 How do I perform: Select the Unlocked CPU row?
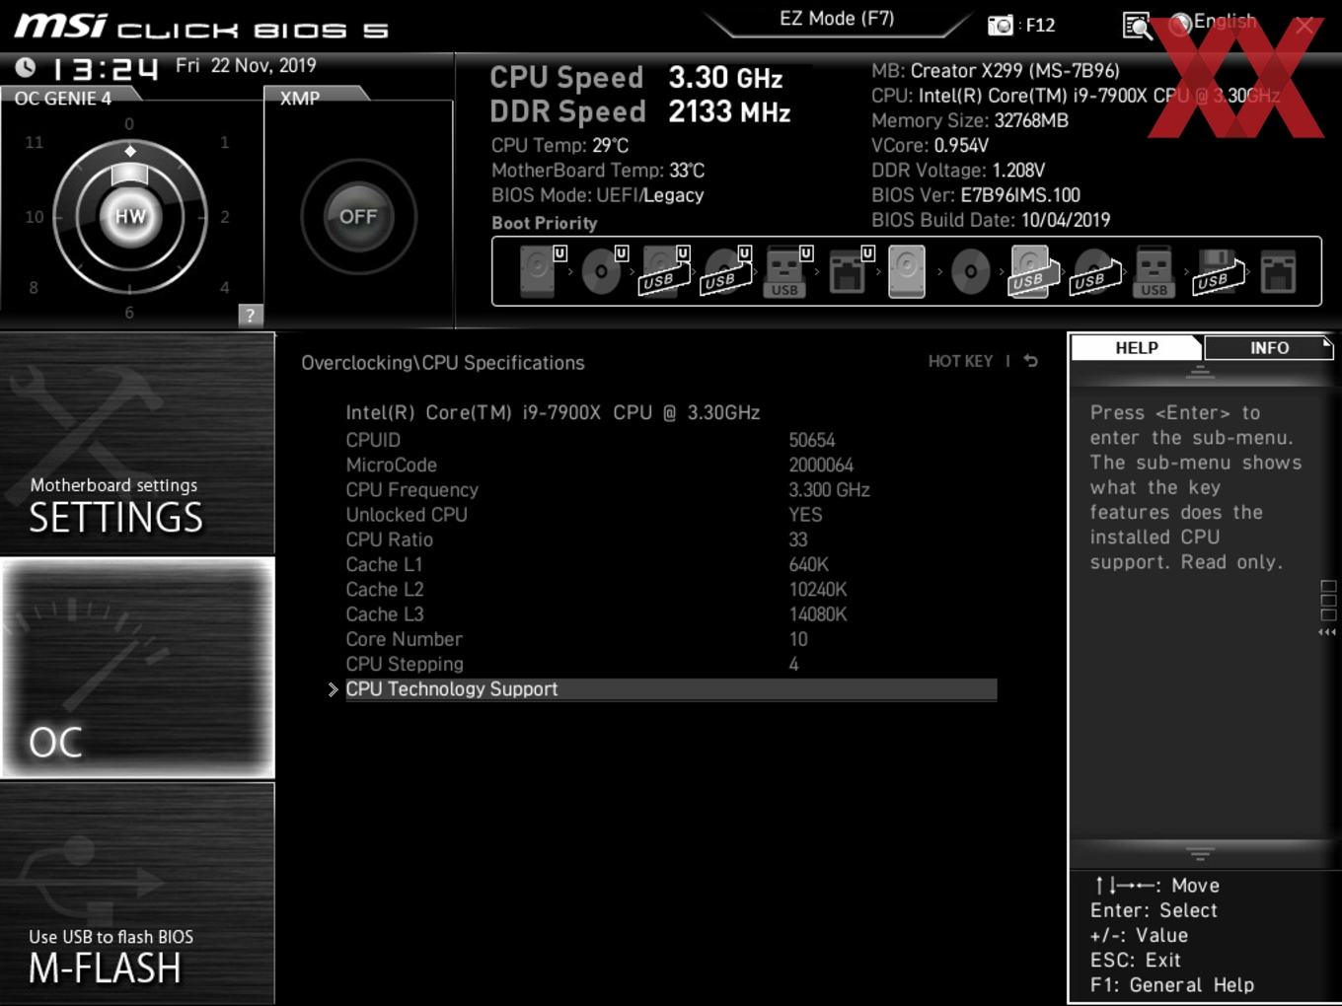(671, 515)
